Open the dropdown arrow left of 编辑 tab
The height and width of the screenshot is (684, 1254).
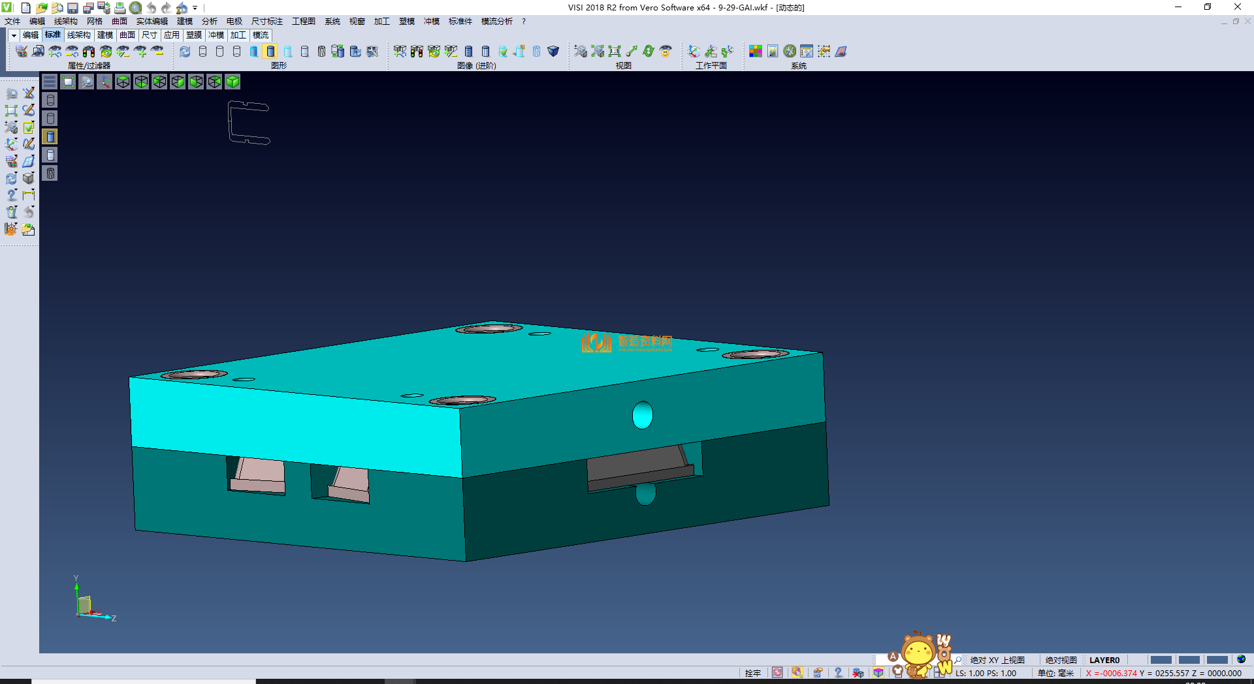pos(13,35)
